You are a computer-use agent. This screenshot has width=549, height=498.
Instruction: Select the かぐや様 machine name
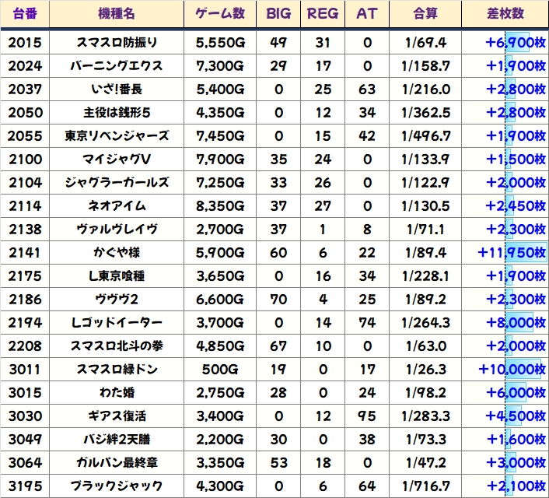click(x=117, y=252)
